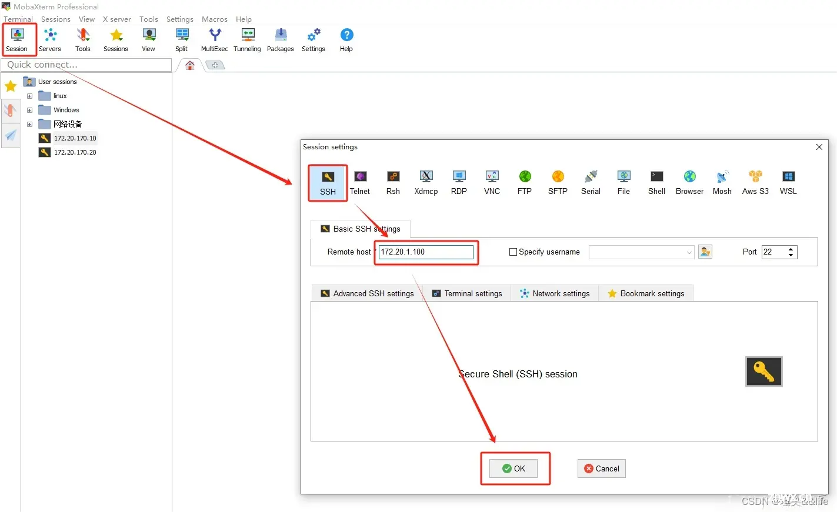
Task: Pick the VNC session type
Action: [492, 183]
